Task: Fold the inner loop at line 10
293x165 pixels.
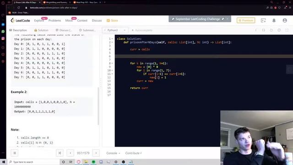Action: click(112, 70)
